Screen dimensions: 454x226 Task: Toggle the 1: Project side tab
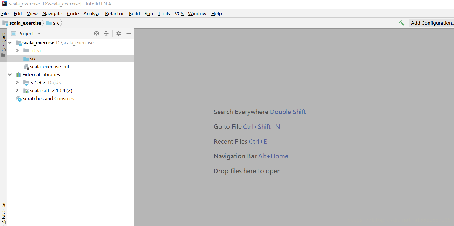3,45
